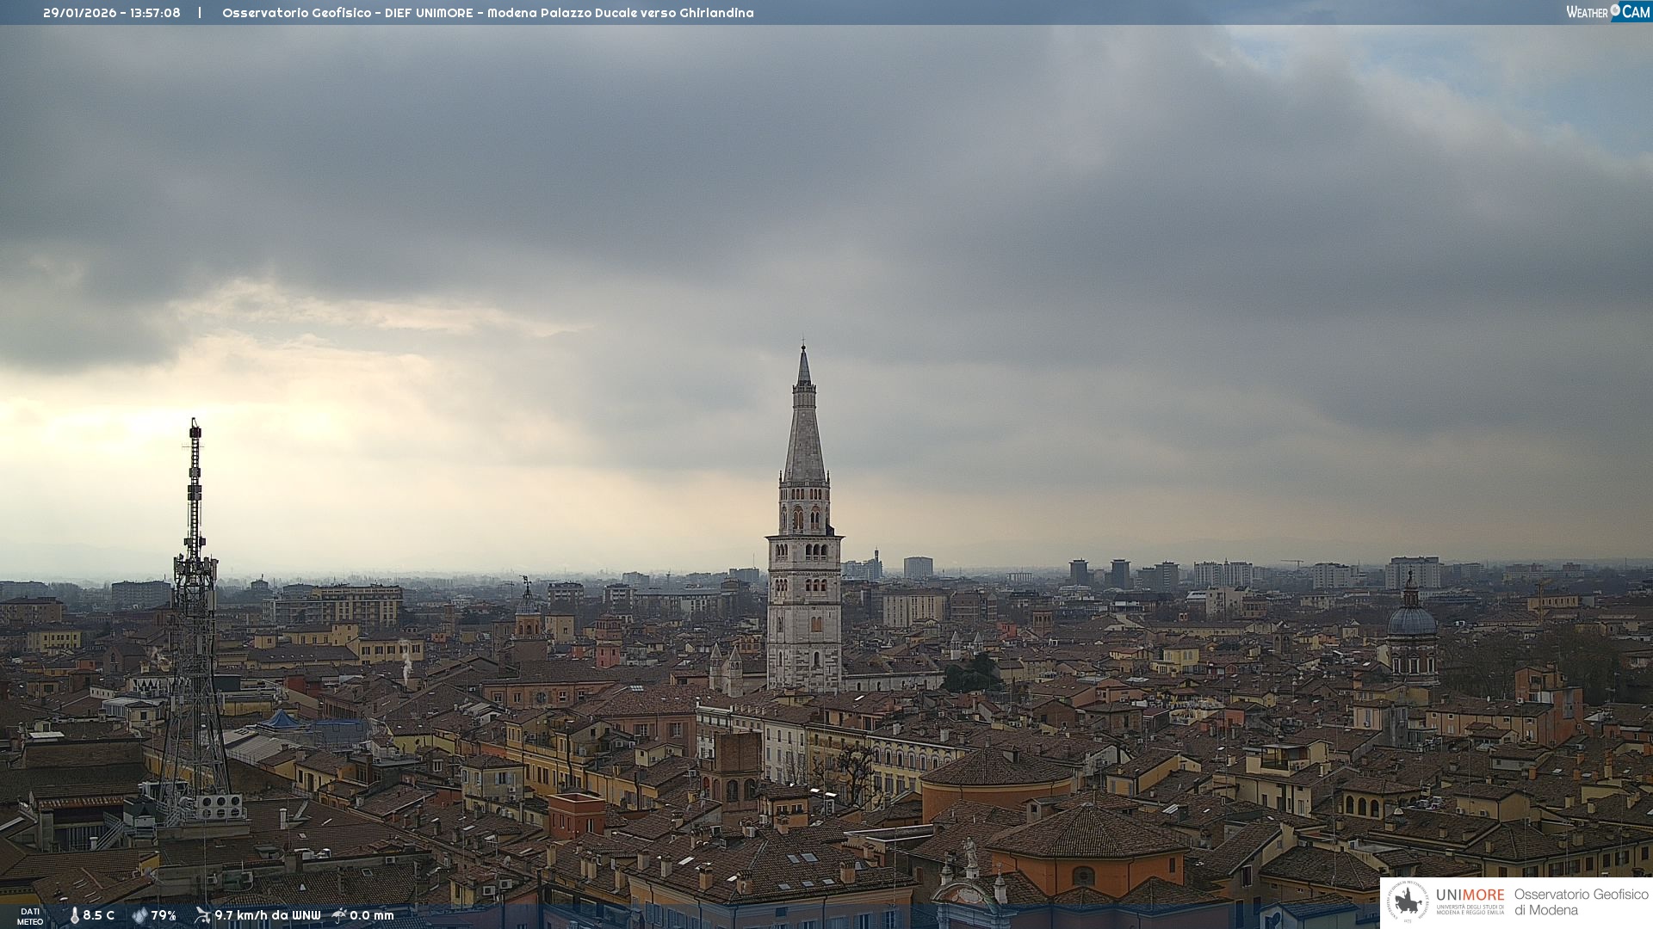Click the wind anemometer icon
1653x929 pixels.
tap(202, 915)
